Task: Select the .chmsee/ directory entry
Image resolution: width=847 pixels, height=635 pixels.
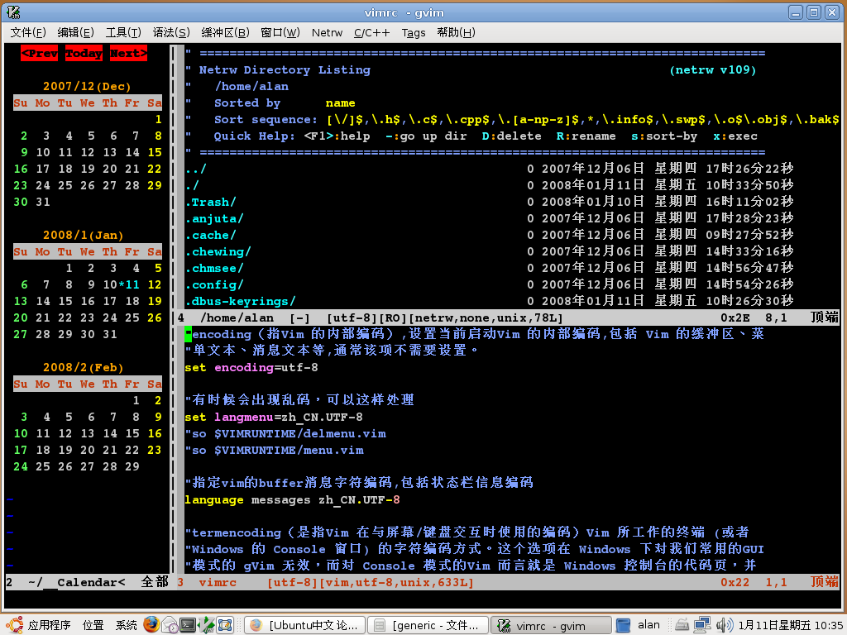Action: tap(214, 268)
